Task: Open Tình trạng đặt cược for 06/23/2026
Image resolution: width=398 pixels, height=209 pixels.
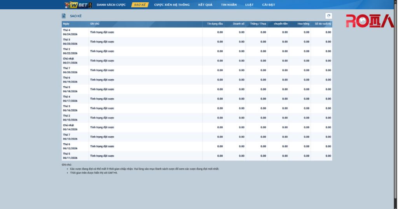Action: coord(102,42)
